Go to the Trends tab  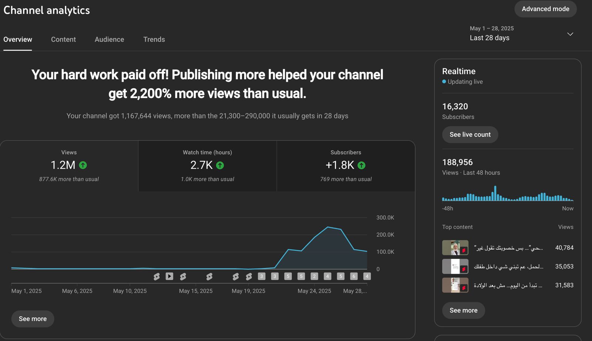pos(154,39)
